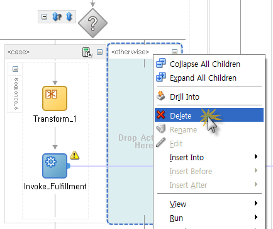273x229 pixels.
Task: Click Delete in the context menu
Action: tap(209, 115)
